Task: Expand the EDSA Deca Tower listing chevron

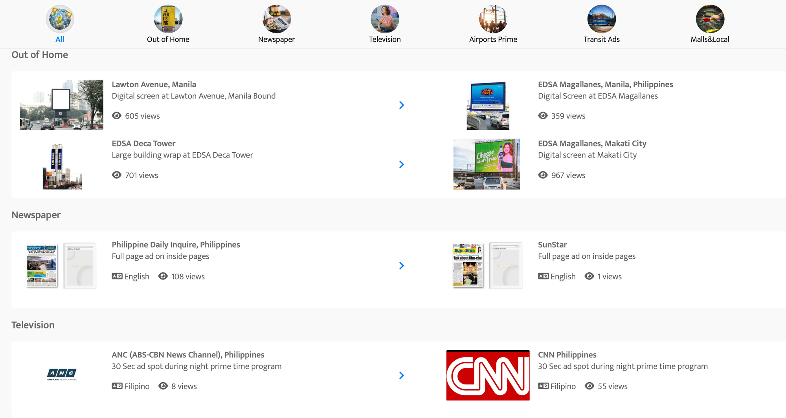Action: coord(401,164)
